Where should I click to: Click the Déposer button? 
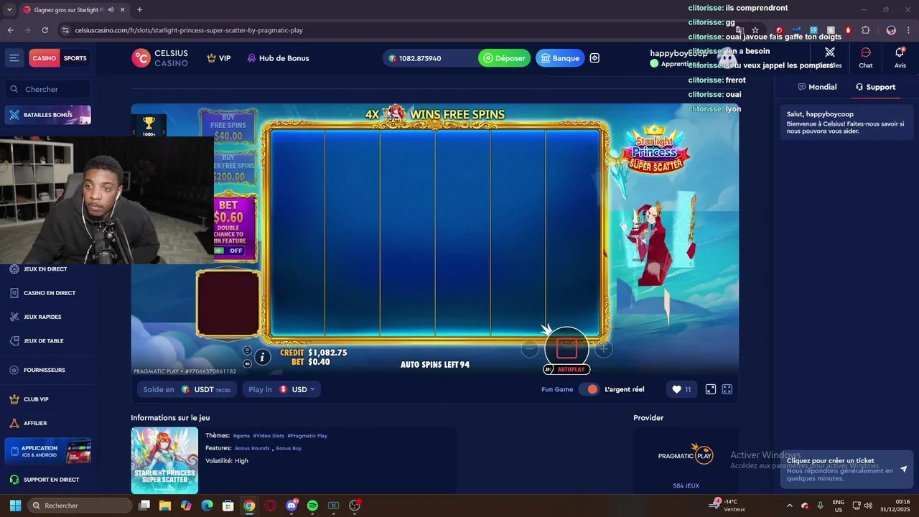[504, 58]
